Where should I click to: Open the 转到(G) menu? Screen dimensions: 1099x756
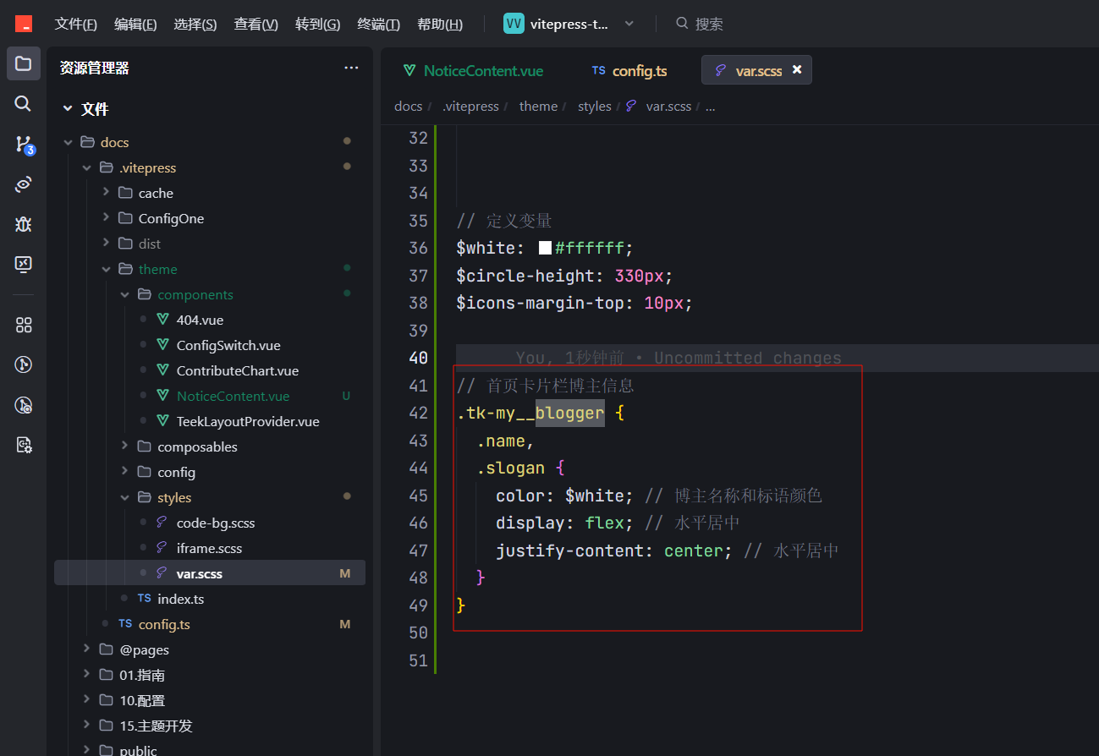coord(318,24)
